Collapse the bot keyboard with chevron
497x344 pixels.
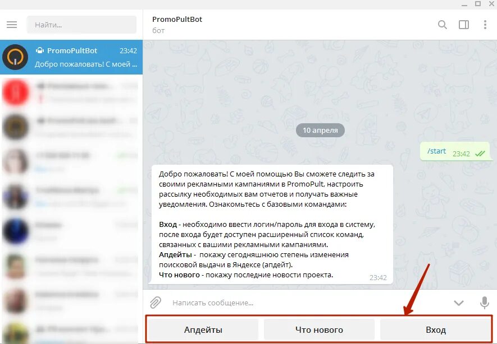(459, 303)
